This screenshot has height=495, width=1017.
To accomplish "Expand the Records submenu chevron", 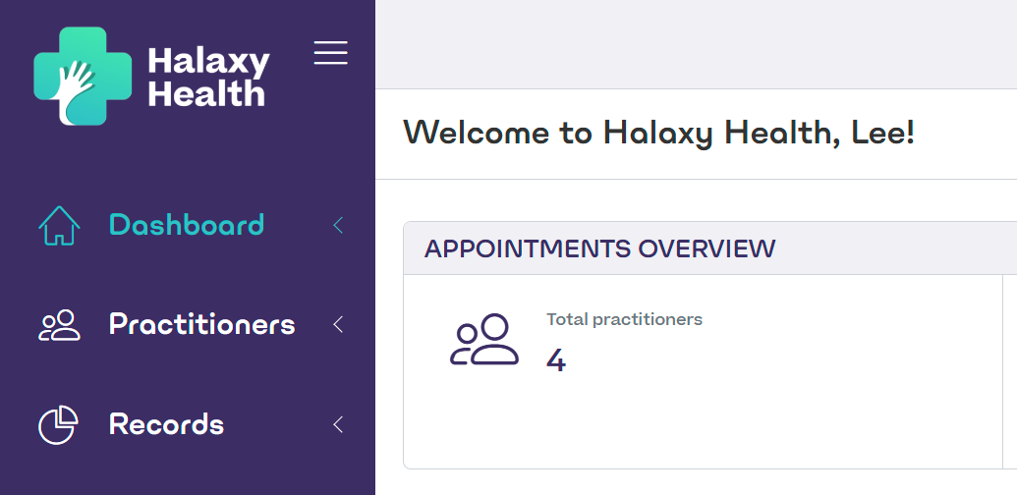I will tap(338, 424).
